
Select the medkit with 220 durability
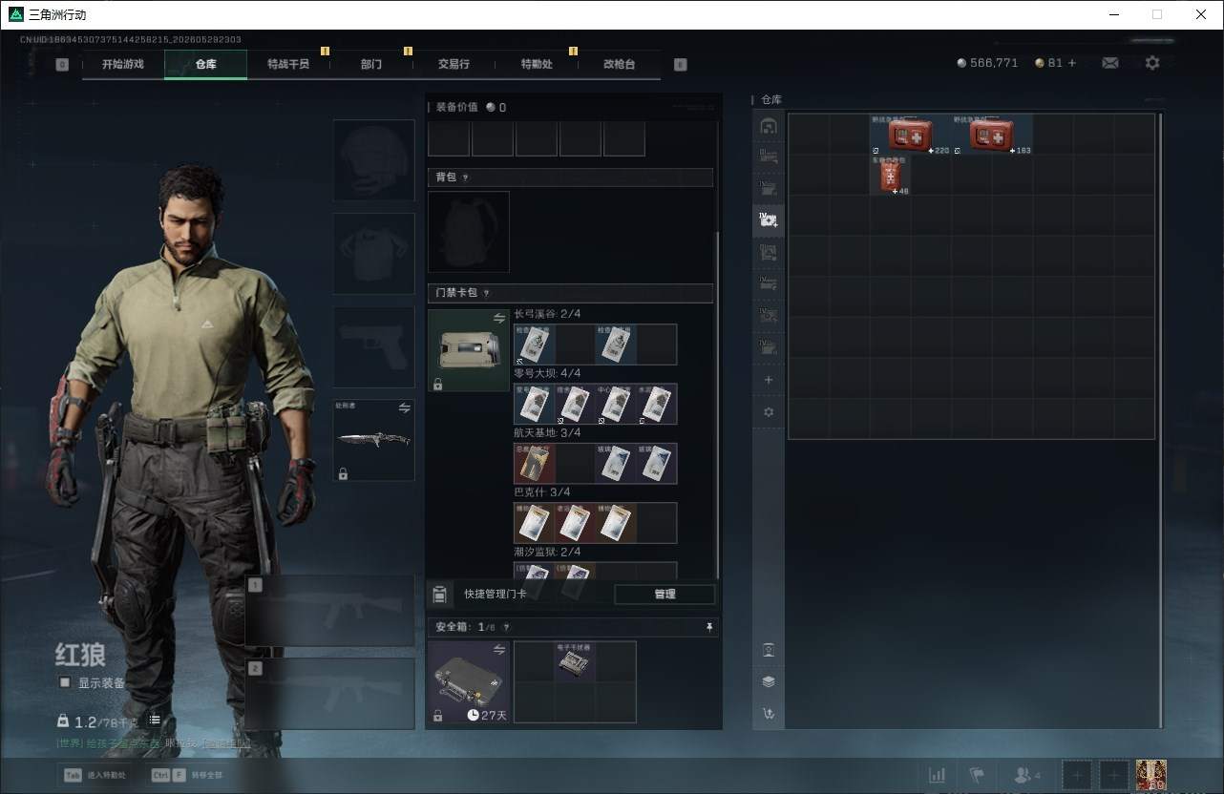(x=911, y=135)
